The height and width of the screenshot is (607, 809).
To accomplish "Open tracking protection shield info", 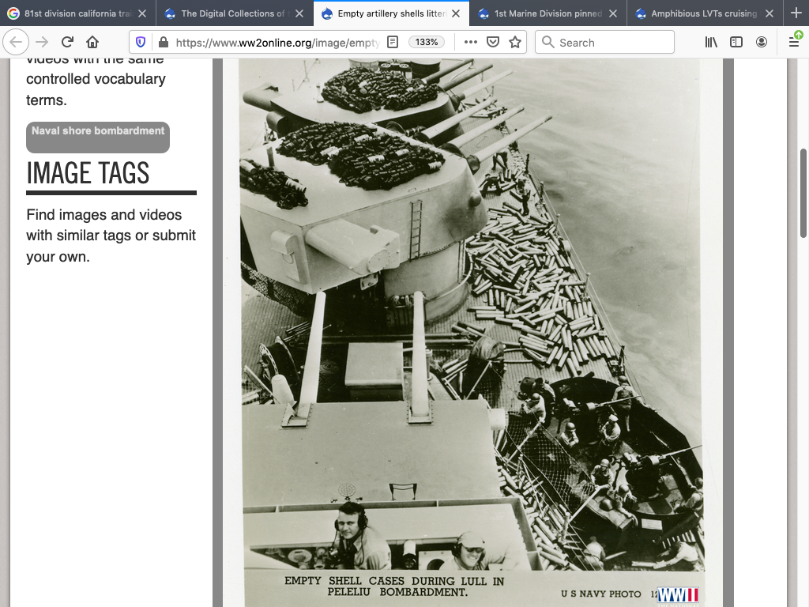I will pyautogui.click(x=141, y=43).
